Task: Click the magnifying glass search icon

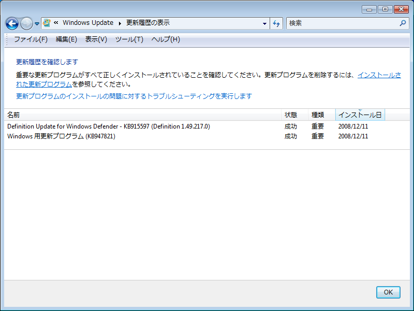Action: [x=403, y=23]
